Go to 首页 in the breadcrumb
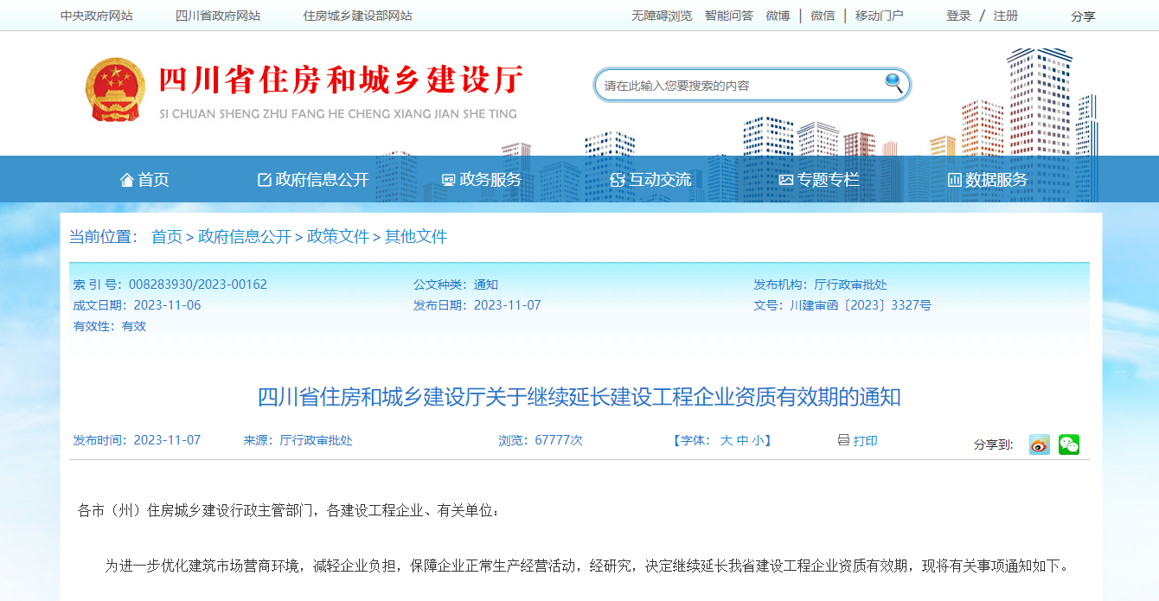 [x=167, y=237]
